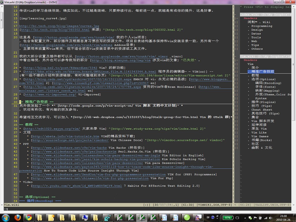
Task: Click the battery 97% indicator
Action: (228, 217)
